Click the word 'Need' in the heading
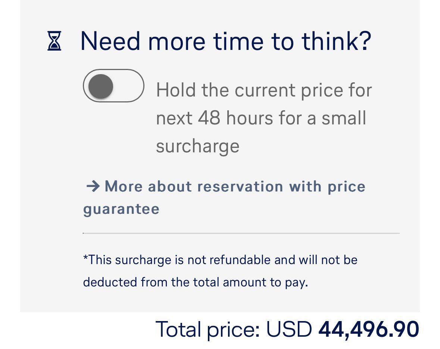The width and height of the screenshot is (440, 349). click(x=111, y=41)
